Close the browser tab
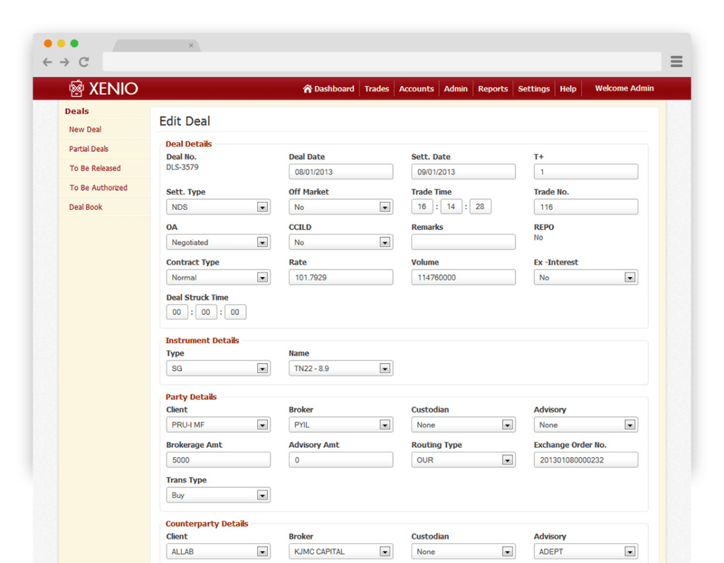The width and height of the screenshot is (724, 563). point(191,46)
